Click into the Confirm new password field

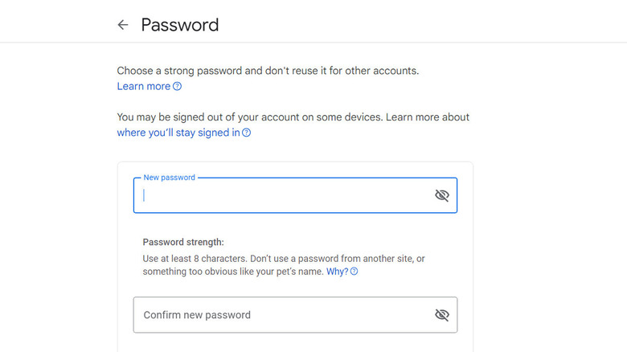point(281,315)
